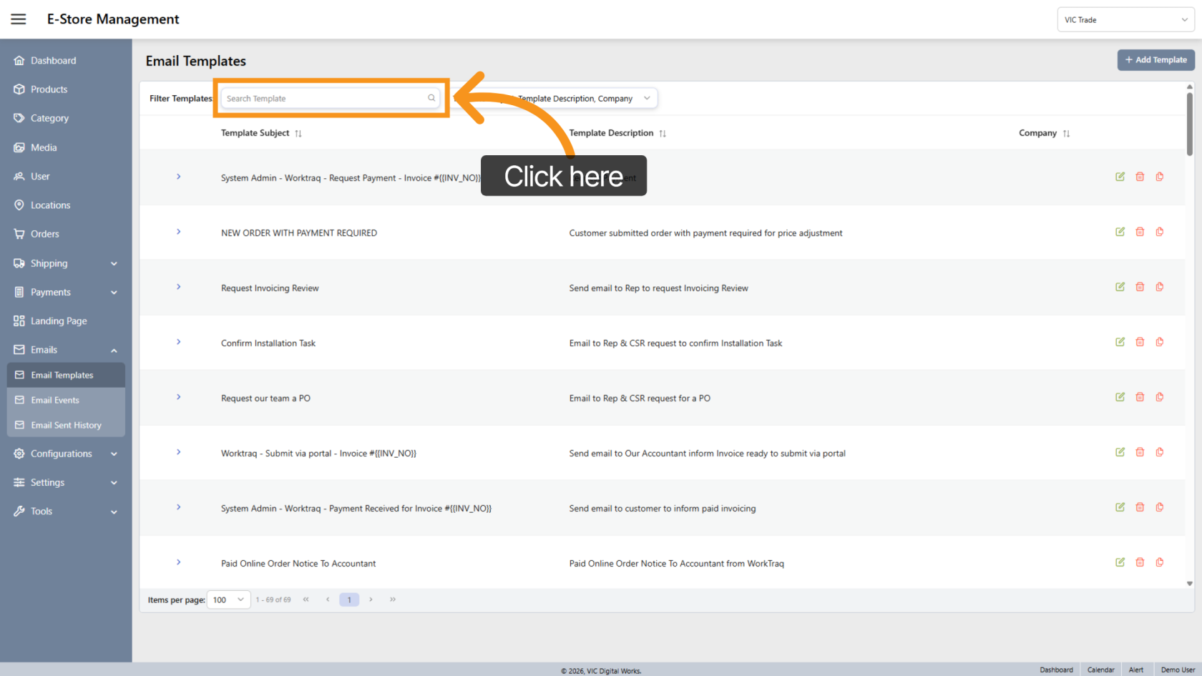Screen dimensions: 1202x676
Task: Open the hamburger menu icon
Action: coord(19,19)
